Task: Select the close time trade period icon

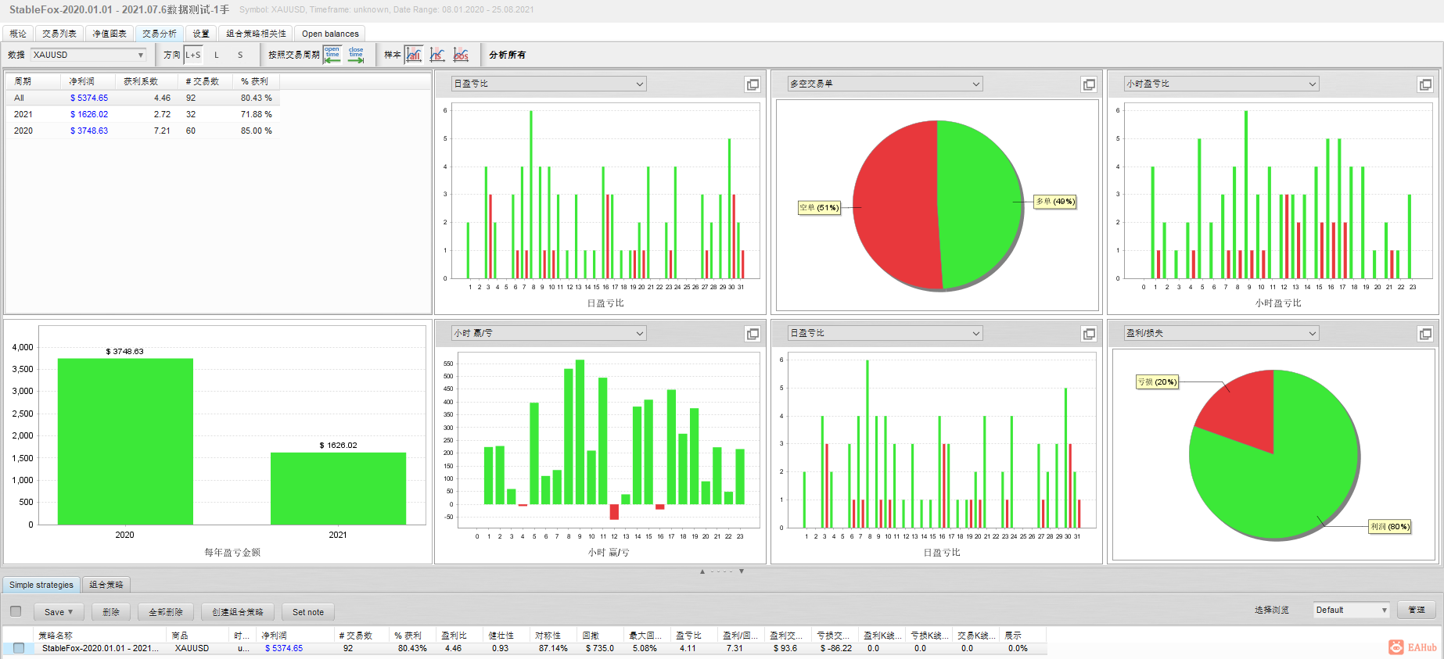Action: pyautogui.click(x=356, y=55)
